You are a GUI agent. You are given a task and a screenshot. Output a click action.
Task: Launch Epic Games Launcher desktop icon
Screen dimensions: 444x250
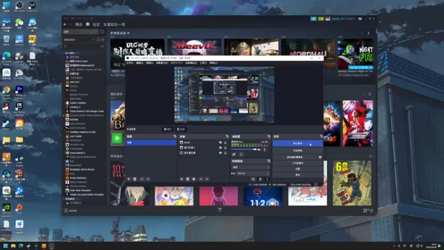coord(19,108)
